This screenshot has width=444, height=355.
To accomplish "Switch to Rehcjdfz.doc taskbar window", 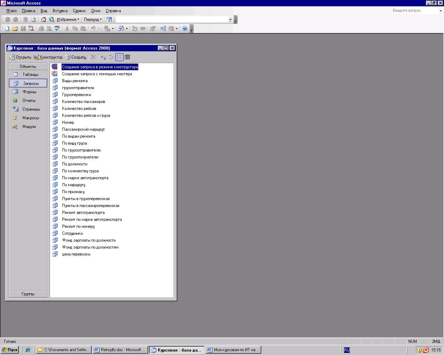I will pyautogui.click(x=120, y=350).
